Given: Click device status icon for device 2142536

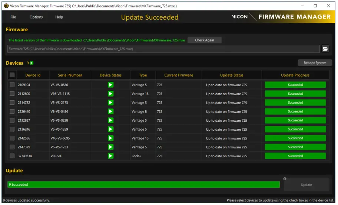Looking at the screenshot, I should point(110,138).
